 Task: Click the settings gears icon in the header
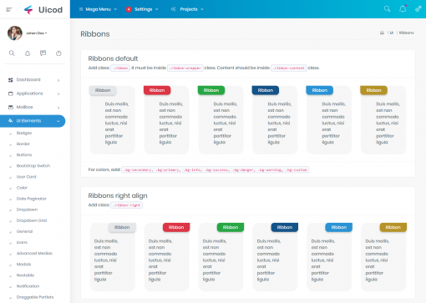coord(418,9)
